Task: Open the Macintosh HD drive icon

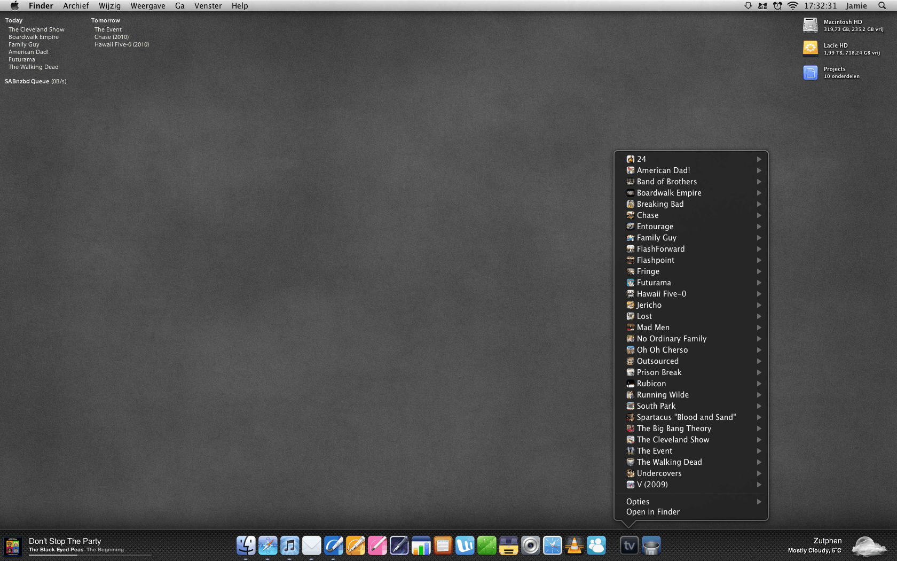Action: click(x=810, y=25)
